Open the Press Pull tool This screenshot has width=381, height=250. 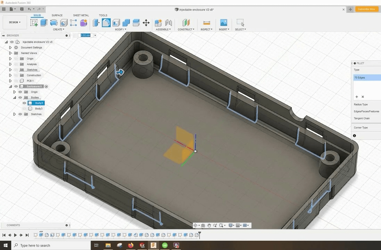[x=96, y=23]
